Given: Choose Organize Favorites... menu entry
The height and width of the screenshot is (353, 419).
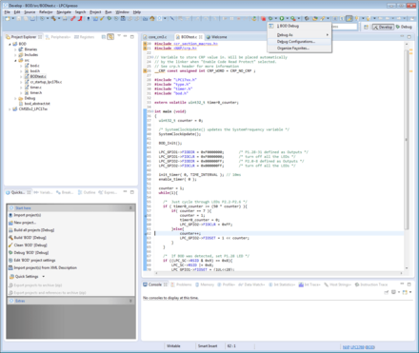Looking at the screenshot, I should pyautogui.click(x=300, y=49).
